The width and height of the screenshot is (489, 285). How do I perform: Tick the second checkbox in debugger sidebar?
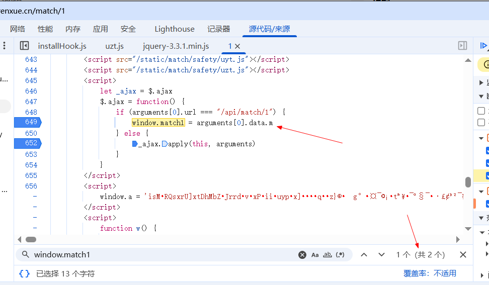481,123
